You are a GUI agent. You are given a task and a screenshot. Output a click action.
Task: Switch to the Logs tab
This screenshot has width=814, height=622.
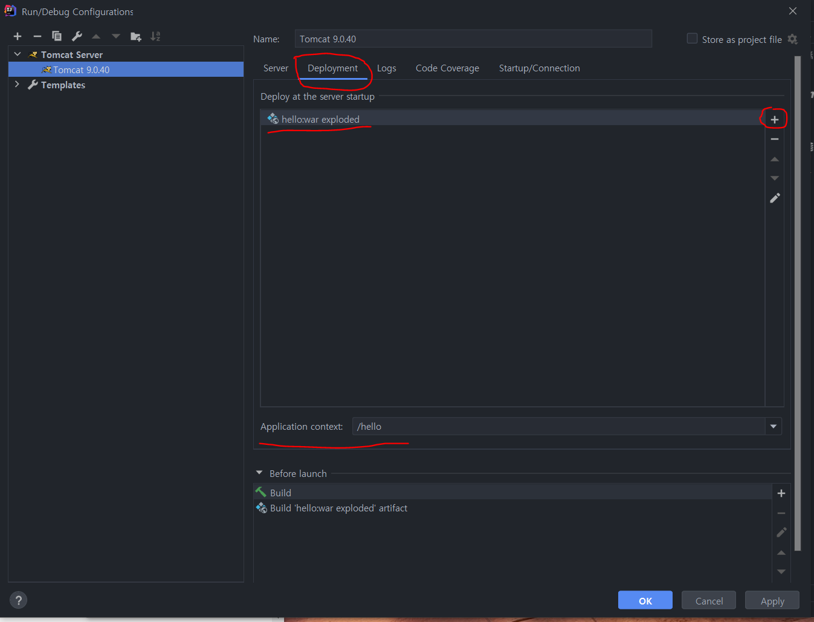[387, 68]
